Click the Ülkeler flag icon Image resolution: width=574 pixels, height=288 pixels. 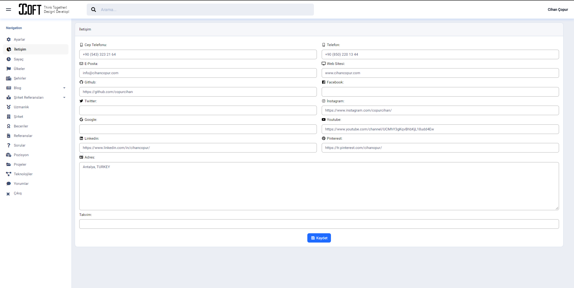point(8,68)
